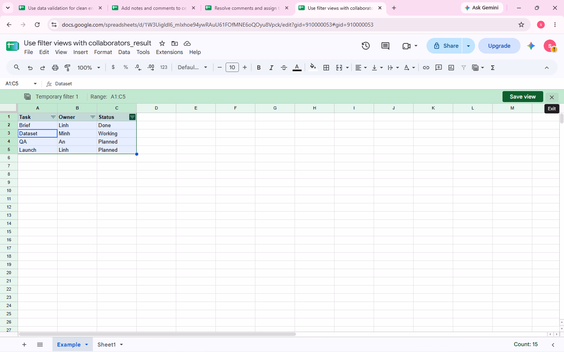
Task: Open the Status column filter button
Action: tap(132, 117)
